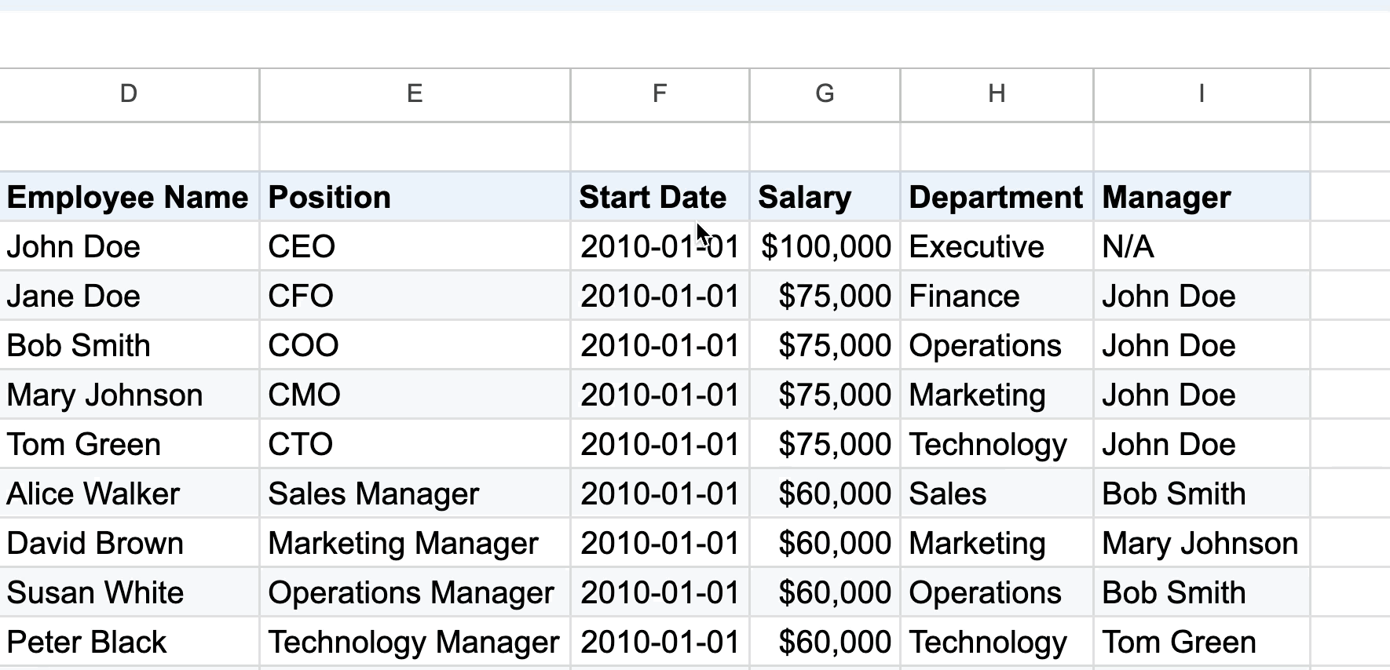Select the N/A manager cell

[1128, 247]
